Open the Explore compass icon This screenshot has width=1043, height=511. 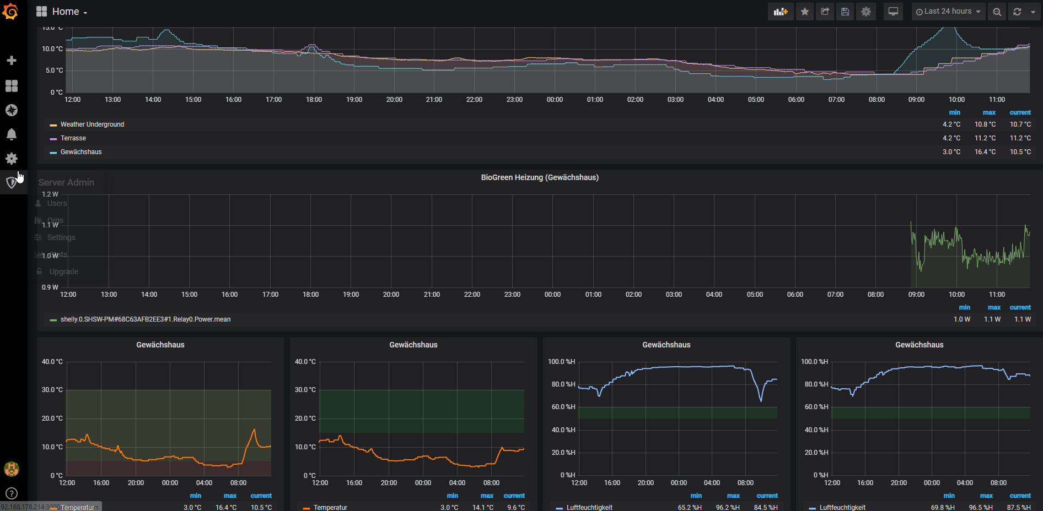coord(11,110)
